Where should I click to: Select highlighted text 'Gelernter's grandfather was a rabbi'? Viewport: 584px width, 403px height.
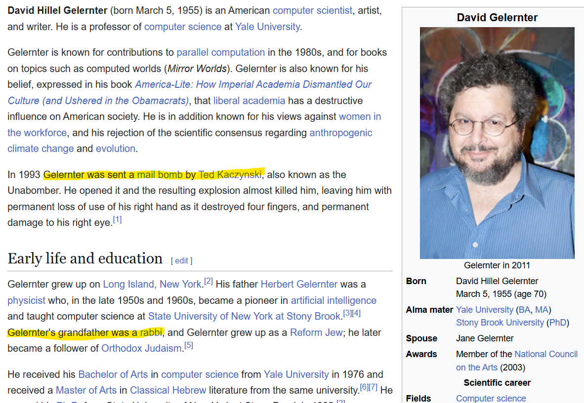pyautogui.click(x=85, y=333)
